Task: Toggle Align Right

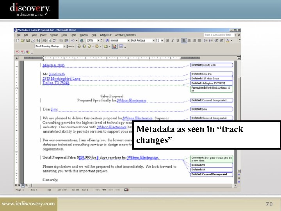Action: pyautogui.click(x=194, y=41)
